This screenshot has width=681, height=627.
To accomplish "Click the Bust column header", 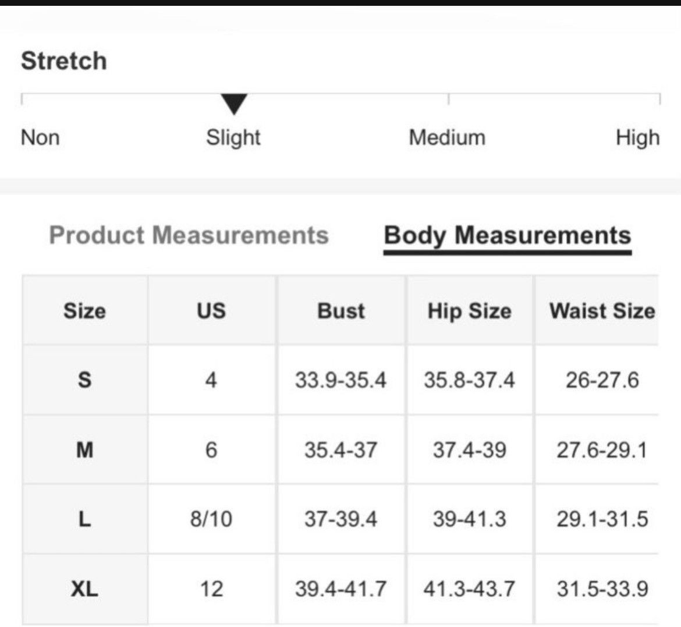I will tap(341, 311).
